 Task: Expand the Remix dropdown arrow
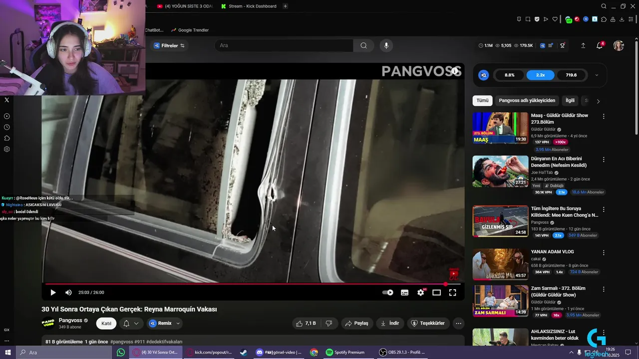pos(178,324)
